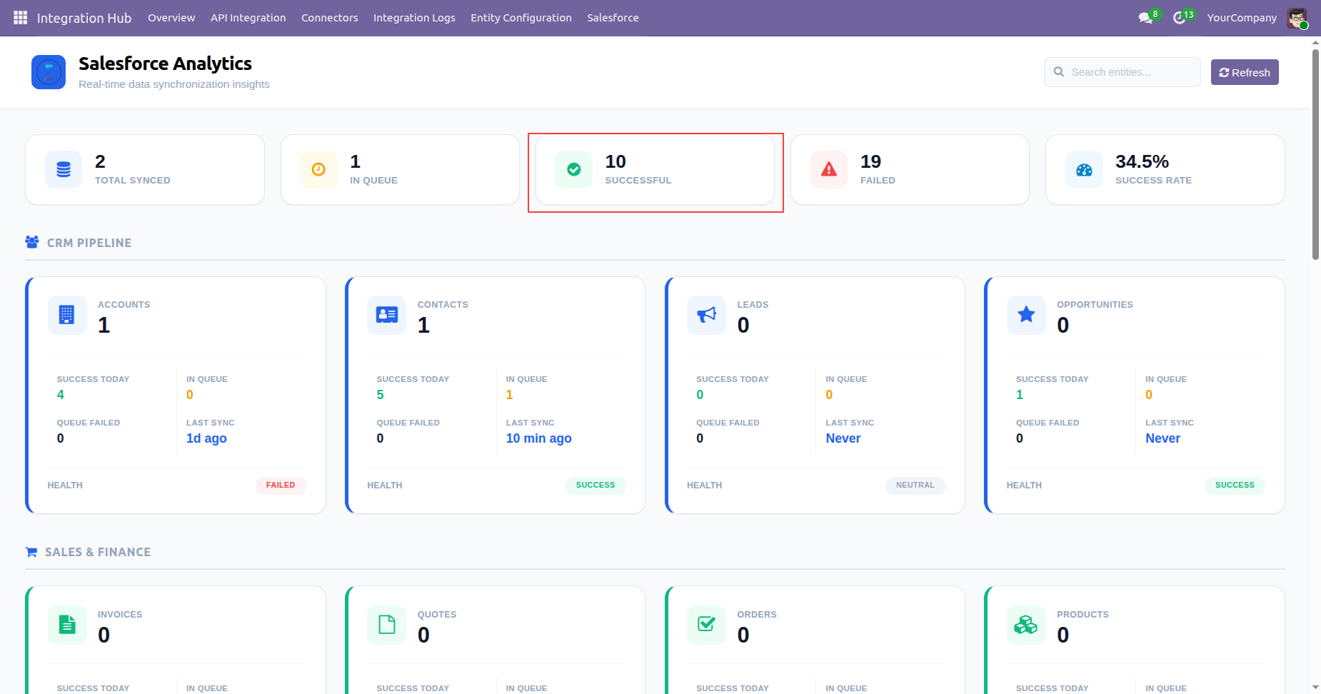The width and height of the screenshot is (1321, 694).
Task: Click the CRM Pipeline users icon
Action: (32, 242)
